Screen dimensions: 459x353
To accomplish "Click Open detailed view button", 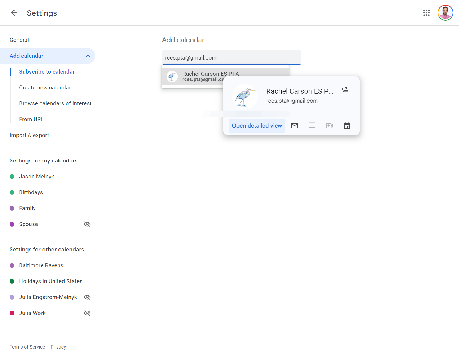I will 257,126.
